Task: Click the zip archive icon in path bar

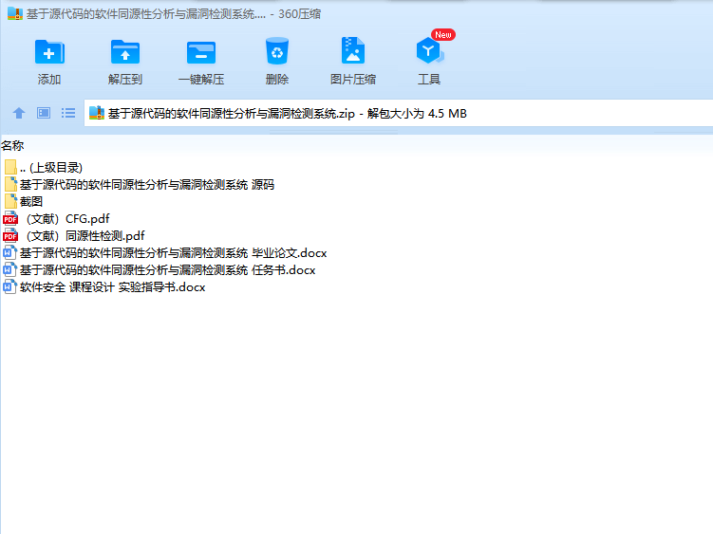Action: pos(97,113)
